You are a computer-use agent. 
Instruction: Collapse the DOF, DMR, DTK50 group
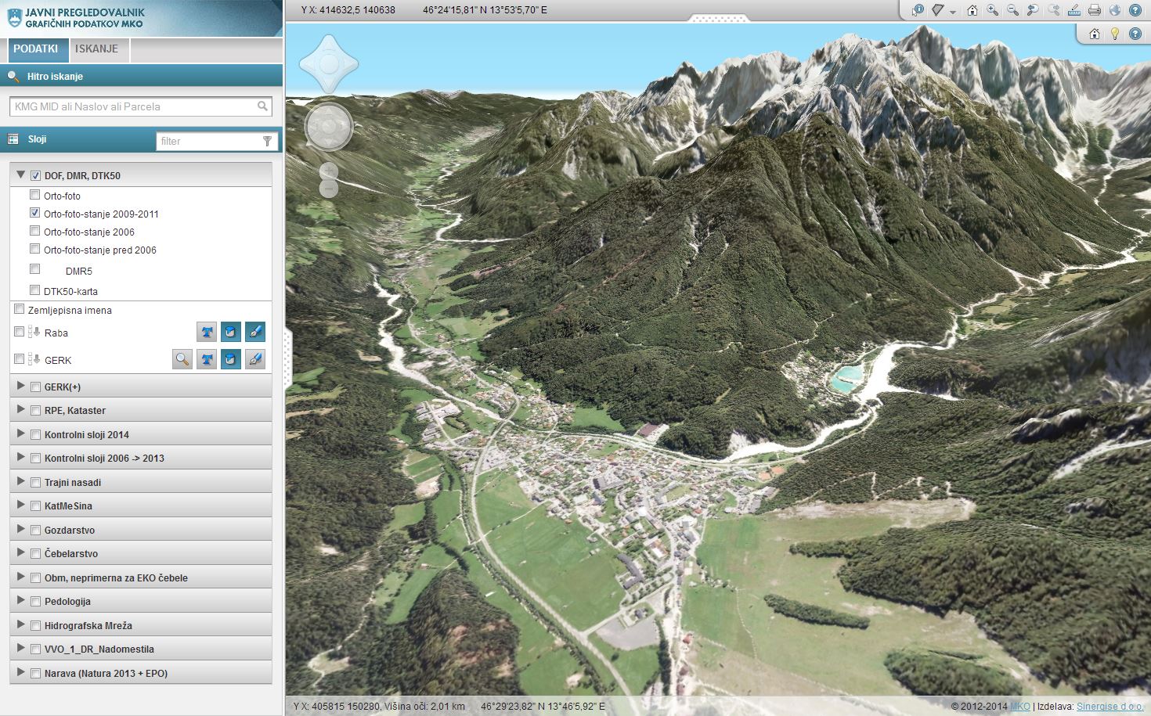(x=21, y=175)
